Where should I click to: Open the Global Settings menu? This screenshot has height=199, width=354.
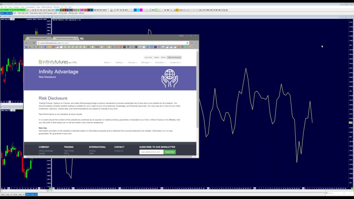[x=47, y=7]
